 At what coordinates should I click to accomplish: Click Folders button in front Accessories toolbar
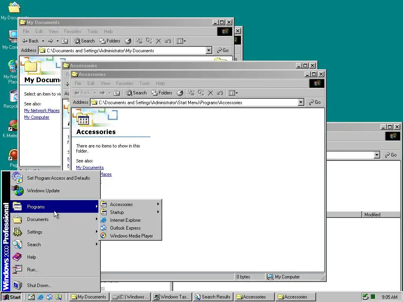pyautogui.click(x=162, y=93)
